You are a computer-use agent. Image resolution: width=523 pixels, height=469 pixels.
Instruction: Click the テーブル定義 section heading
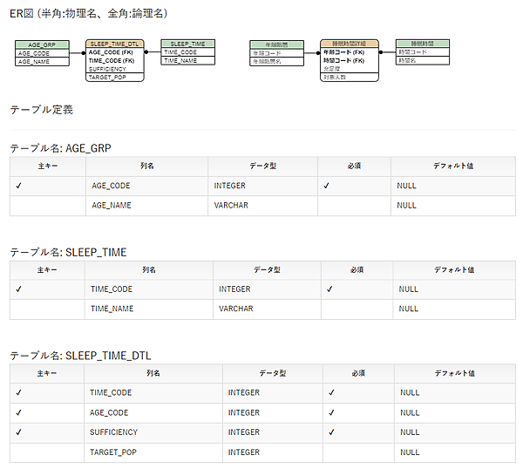pos(41,110)
